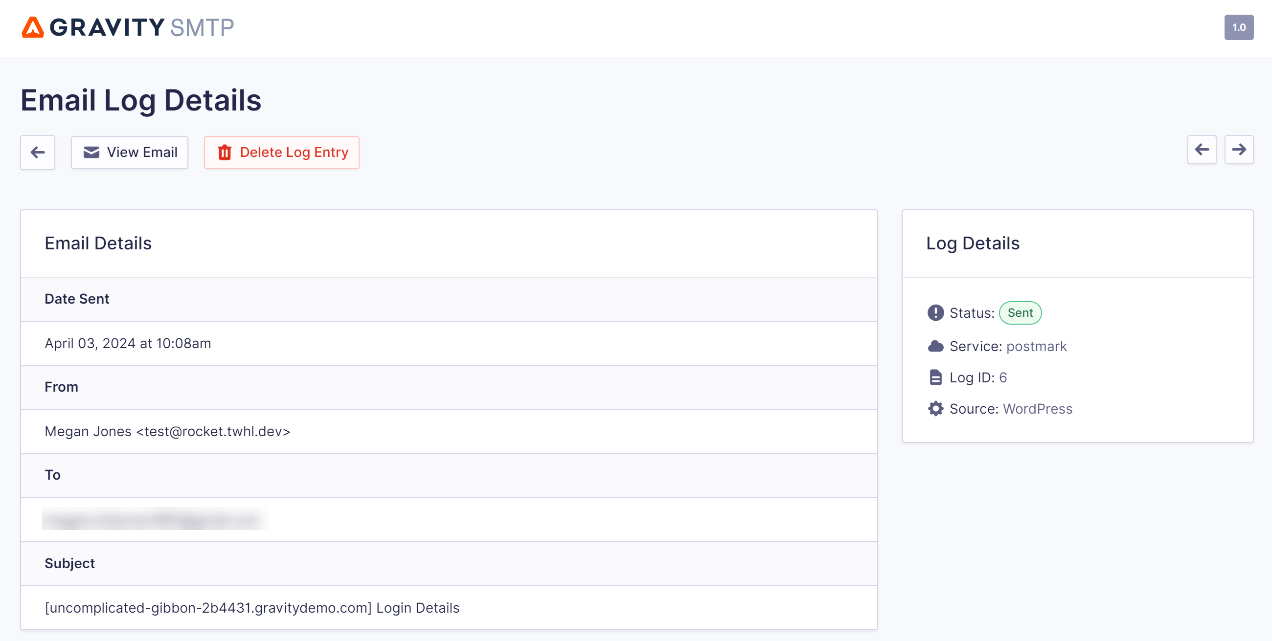Click the Gravity SMTP logo
This screenshot has height=641, width=1272.
[127, 28]
